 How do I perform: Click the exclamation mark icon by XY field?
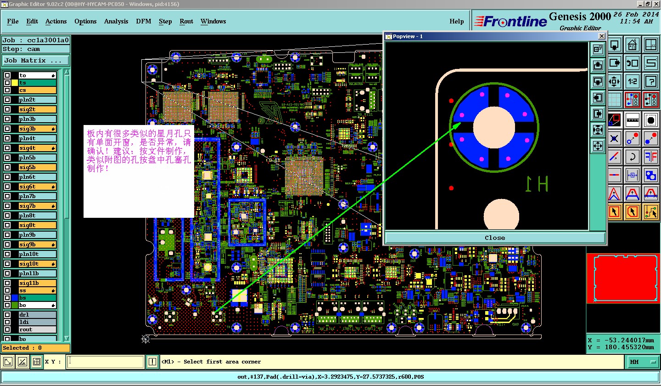152,362
